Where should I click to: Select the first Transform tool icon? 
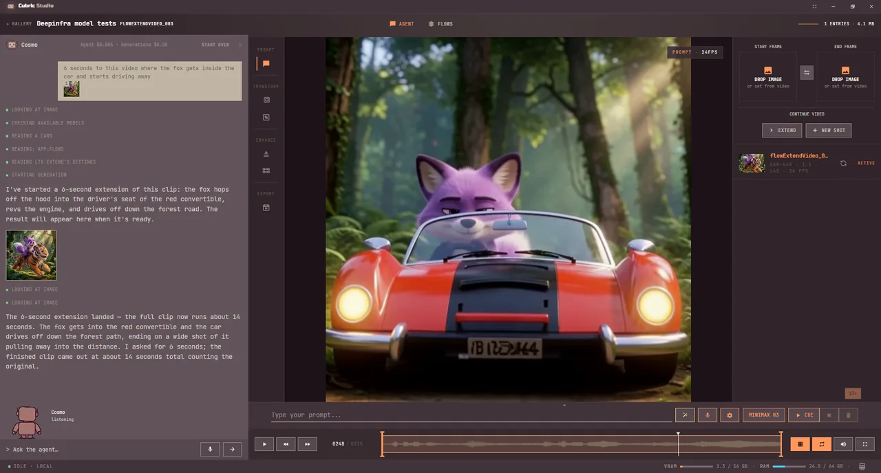[266, 100]
